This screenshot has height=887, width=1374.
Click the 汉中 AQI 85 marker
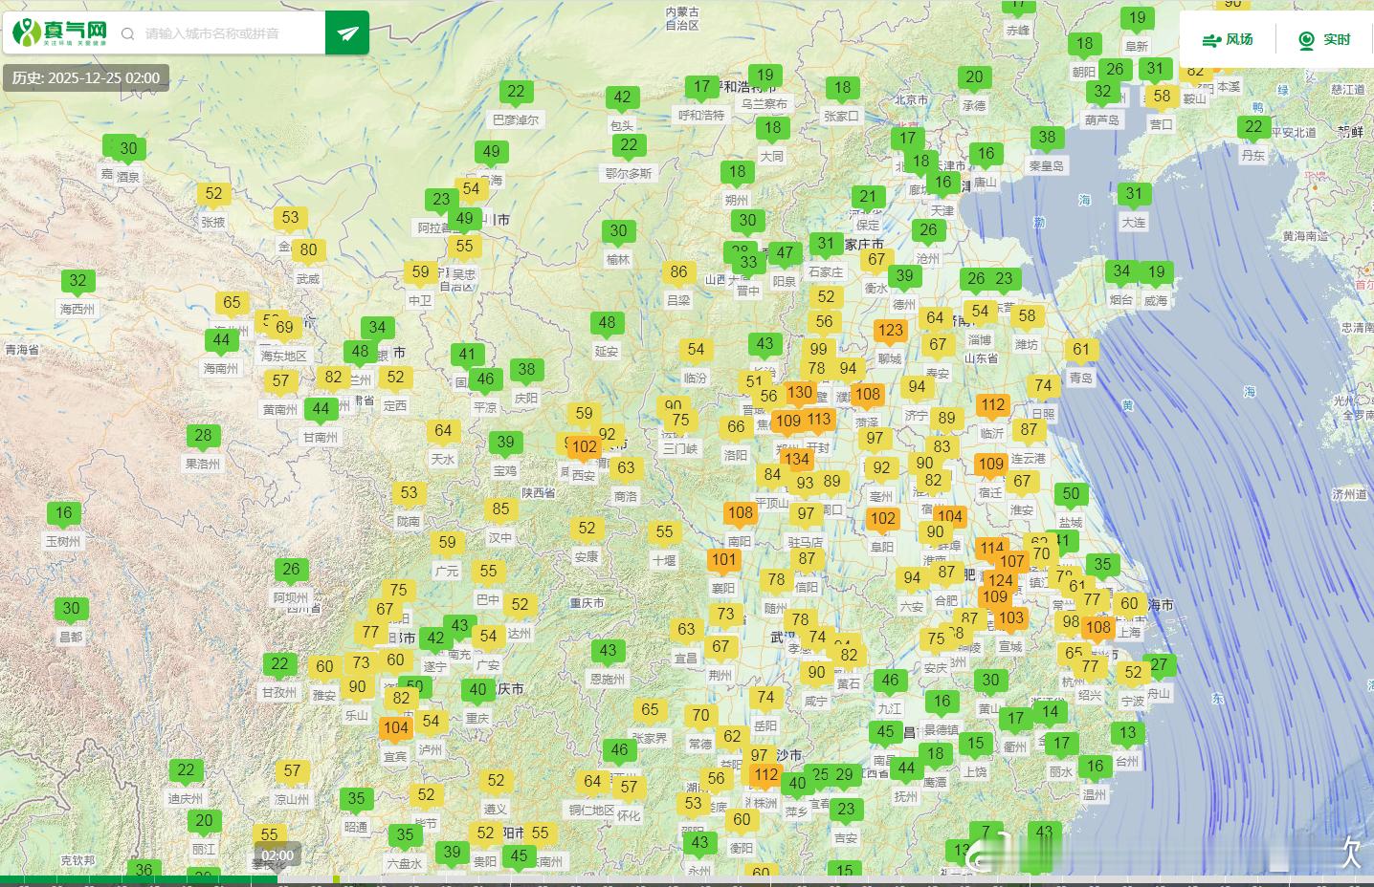(500, 510)
